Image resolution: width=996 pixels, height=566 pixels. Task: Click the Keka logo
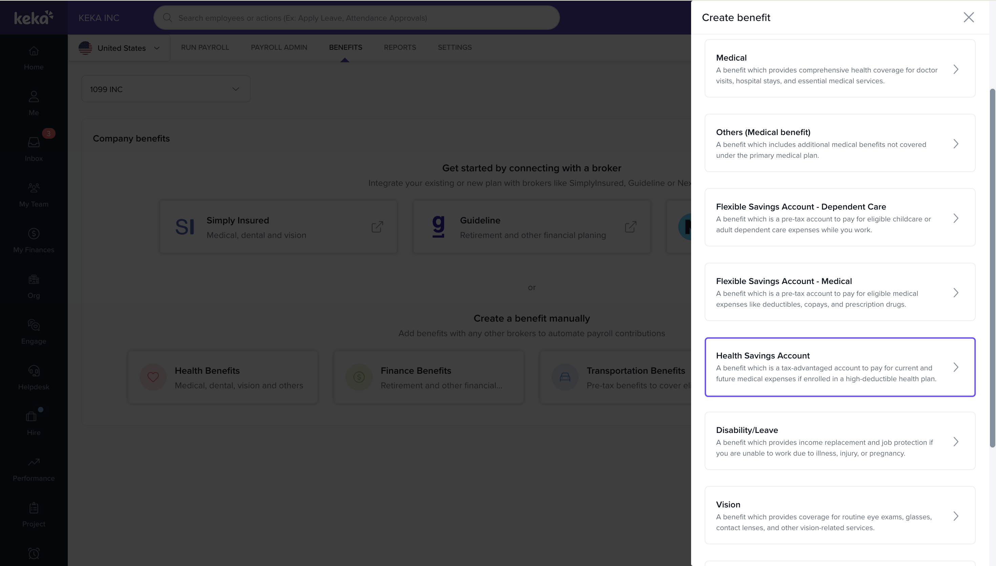tap(34, 18)
